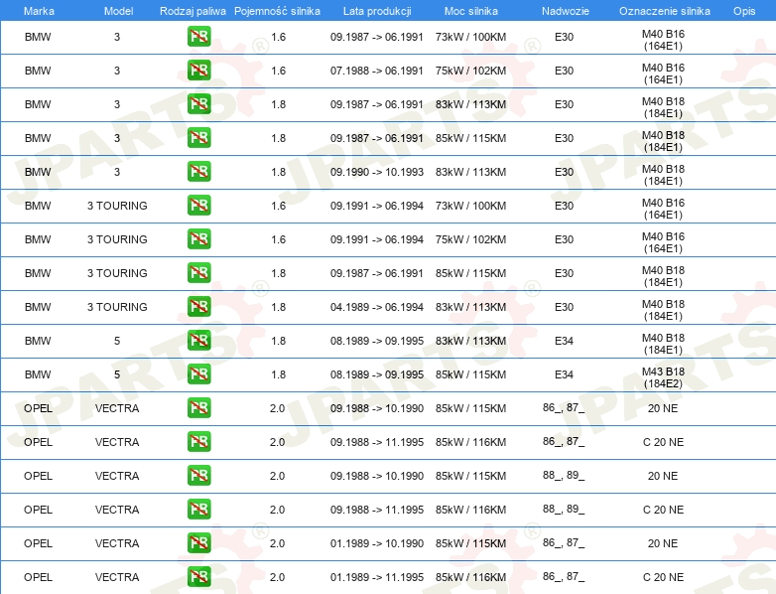The width and height of the screenshot is (776, 594).
Task: Click 73kW / 100KM in the BMW 3 TOURING row
Action: pos(470,206)
